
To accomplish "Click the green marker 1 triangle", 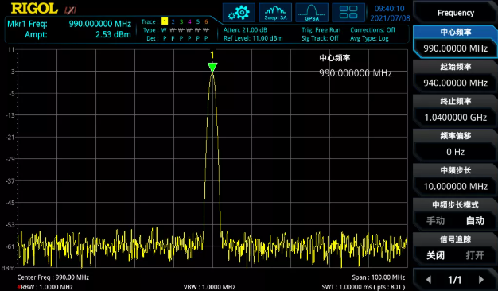I will coord(212,68).
